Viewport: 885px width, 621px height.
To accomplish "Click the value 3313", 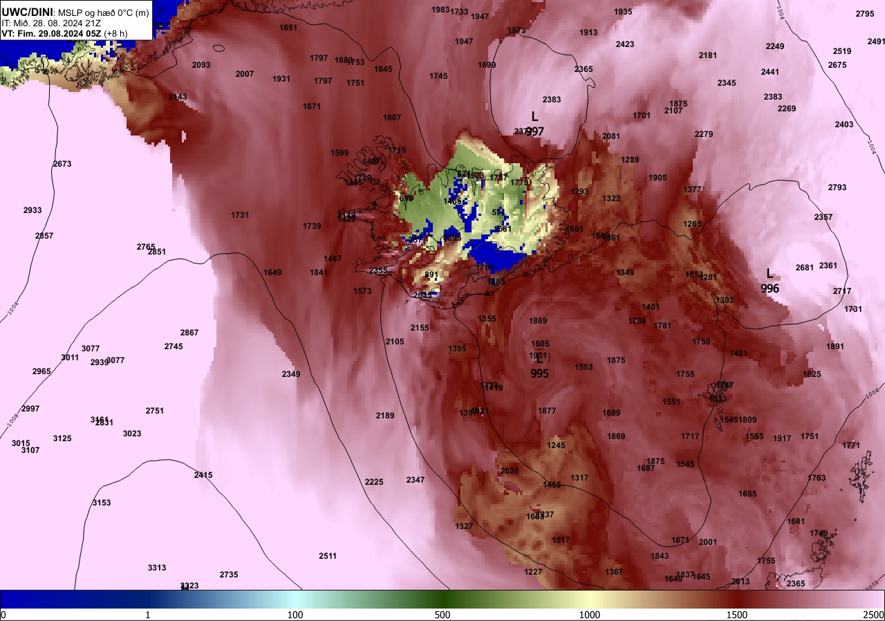I will tap(157, 568).
